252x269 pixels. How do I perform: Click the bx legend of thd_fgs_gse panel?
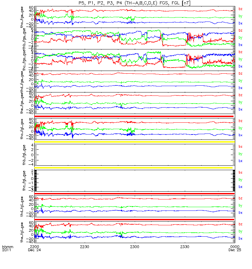pyautogui.click(x=241, y=88)
